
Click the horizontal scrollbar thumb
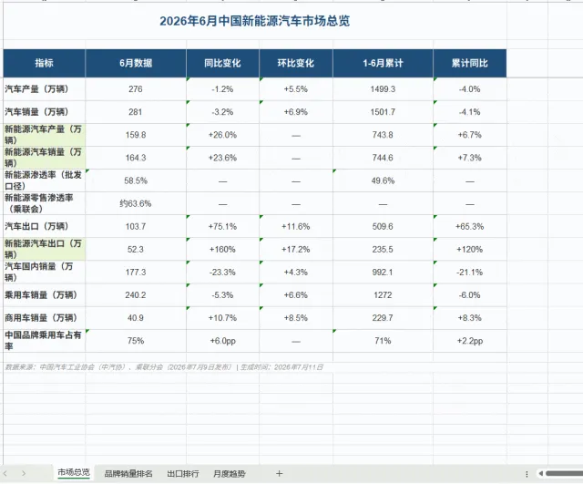(565, 474)
